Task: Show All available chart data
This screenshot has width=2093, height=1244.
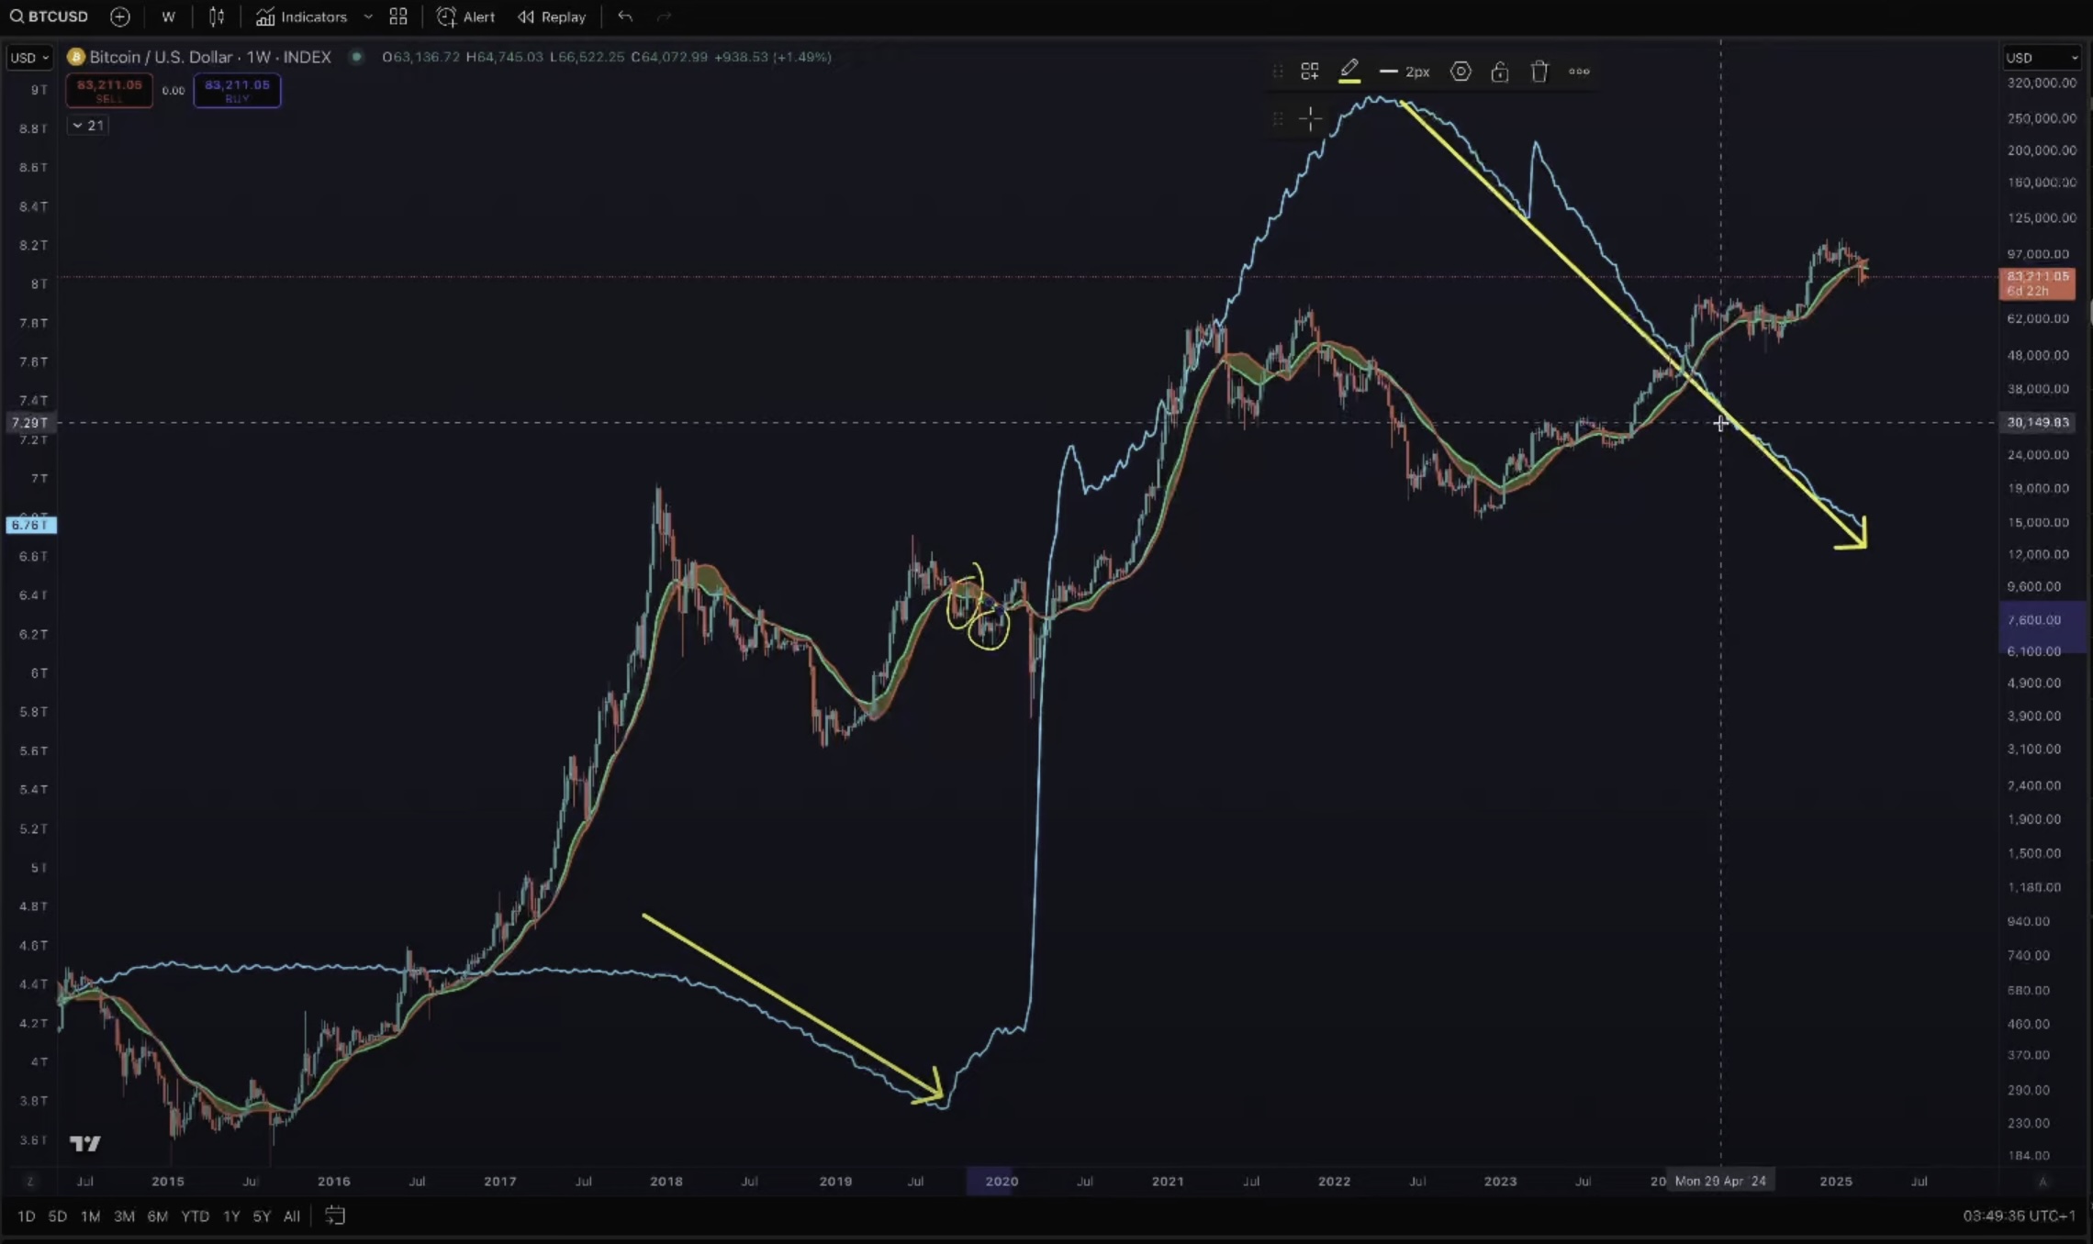Action: click(292, 1216)
